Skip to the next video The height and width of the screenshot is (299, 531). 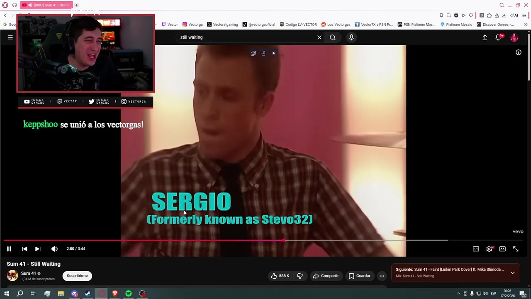click(38, 249)
